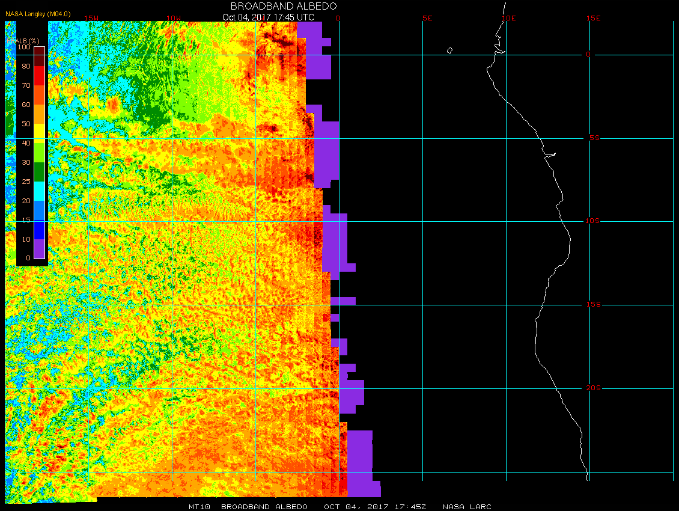Click the 10W longitude label

174,18
